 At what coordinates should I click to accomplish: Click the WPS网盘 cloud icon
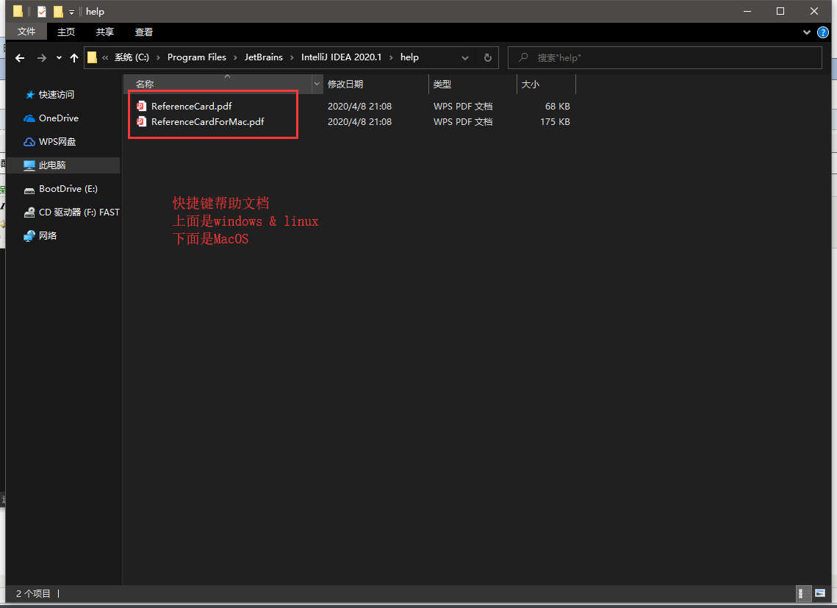(29, 142)
